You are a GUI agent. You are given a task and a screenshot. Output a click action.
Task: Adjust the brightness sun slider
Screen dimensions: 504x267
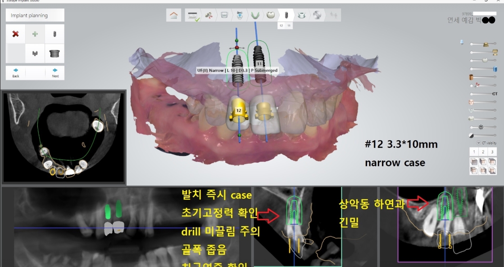point(484,127)
